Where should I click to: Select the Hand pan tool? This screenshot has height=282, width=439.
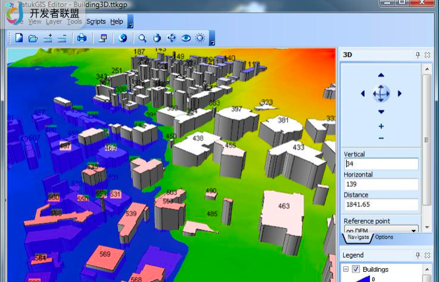pos(157,38)
